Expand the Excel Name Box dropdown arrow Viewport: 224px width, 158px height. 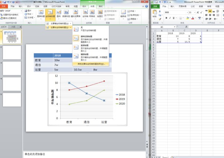click(x=175, y=27)
